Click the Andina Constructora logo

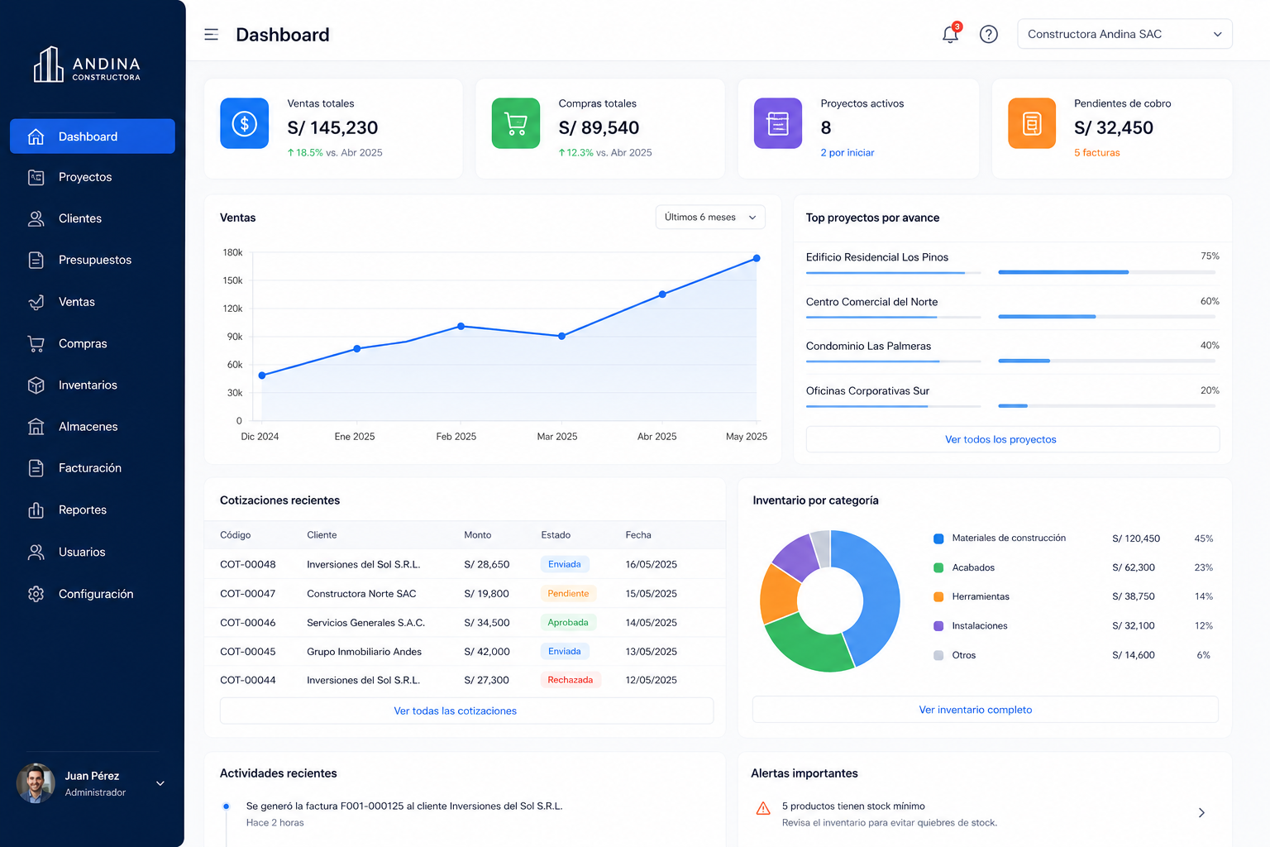(87, 65)
